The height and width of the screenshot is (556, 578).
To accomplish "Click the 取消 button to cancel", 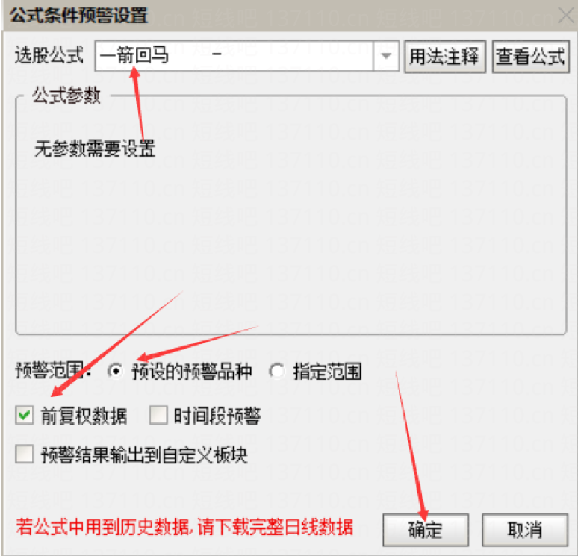I will (524, 530).
